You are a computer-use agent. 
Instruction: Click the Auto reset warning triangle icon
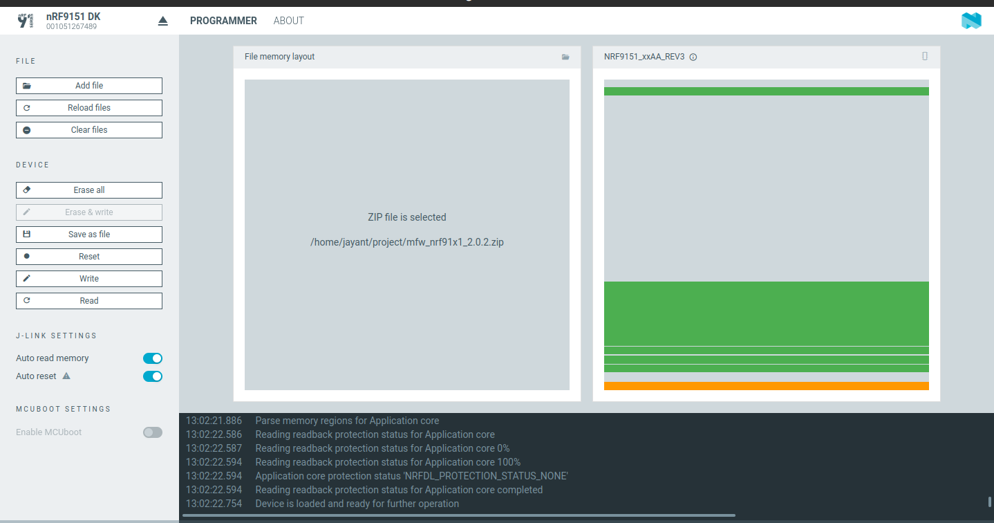click(x=66, y=376)
